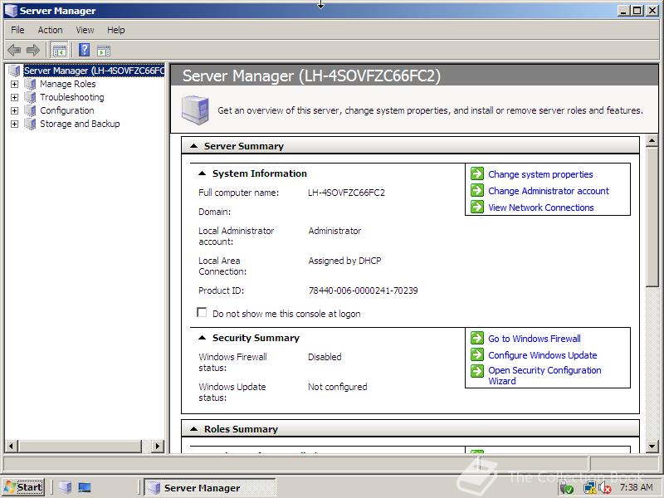664x498 pixels.
Task: Click the Manage Roles node icon
Action: 30,84
